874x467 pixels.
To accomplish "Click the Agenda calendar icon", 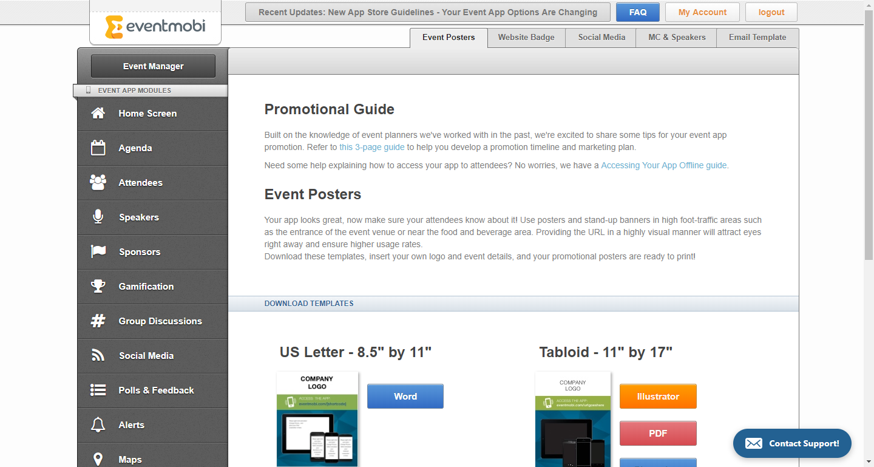I will click(x=98, y=148).
